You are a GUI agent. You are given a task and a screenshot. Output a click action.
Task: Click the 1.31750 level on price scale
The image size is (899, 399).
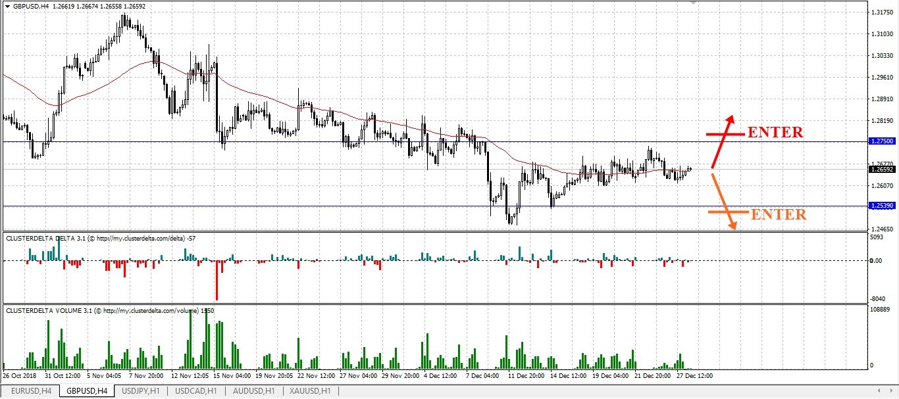pyautogui.click(x=882, y=12)
